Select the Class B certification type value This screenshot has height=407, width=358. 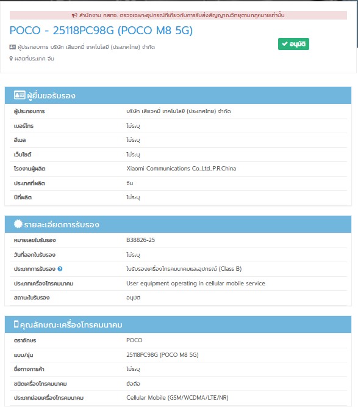184,269
